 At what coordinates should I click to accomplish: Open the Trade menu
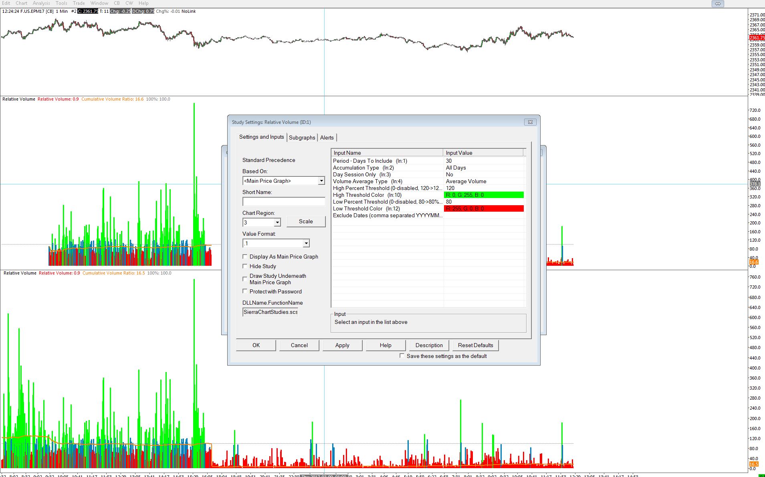79,3
